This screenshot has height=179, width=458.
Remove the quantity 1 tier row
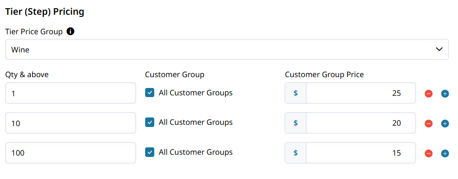tap(429, 94)
